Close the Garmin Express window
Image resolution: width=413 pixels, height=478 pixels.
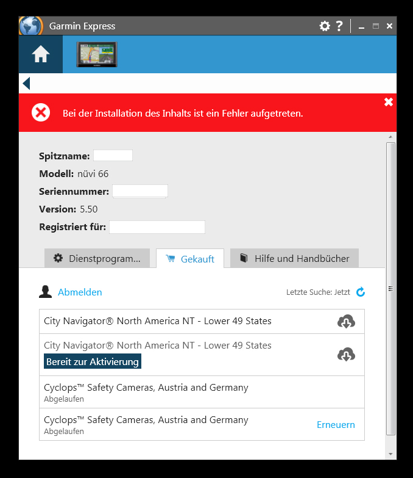(389, 26)
